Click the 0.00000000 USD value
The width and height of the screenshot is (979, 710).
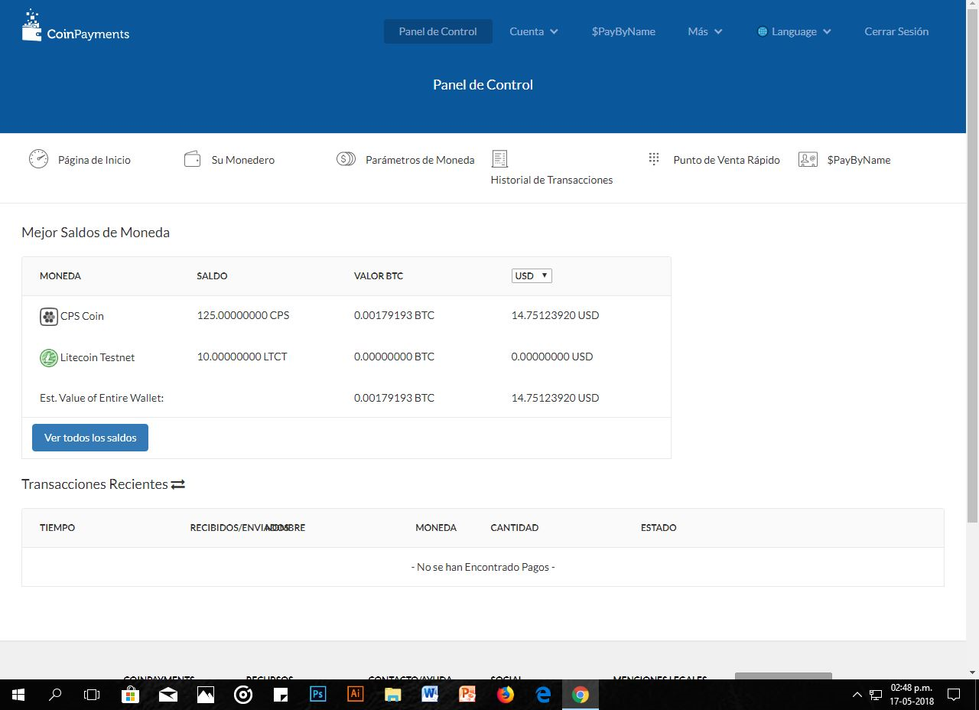[552, 357]
